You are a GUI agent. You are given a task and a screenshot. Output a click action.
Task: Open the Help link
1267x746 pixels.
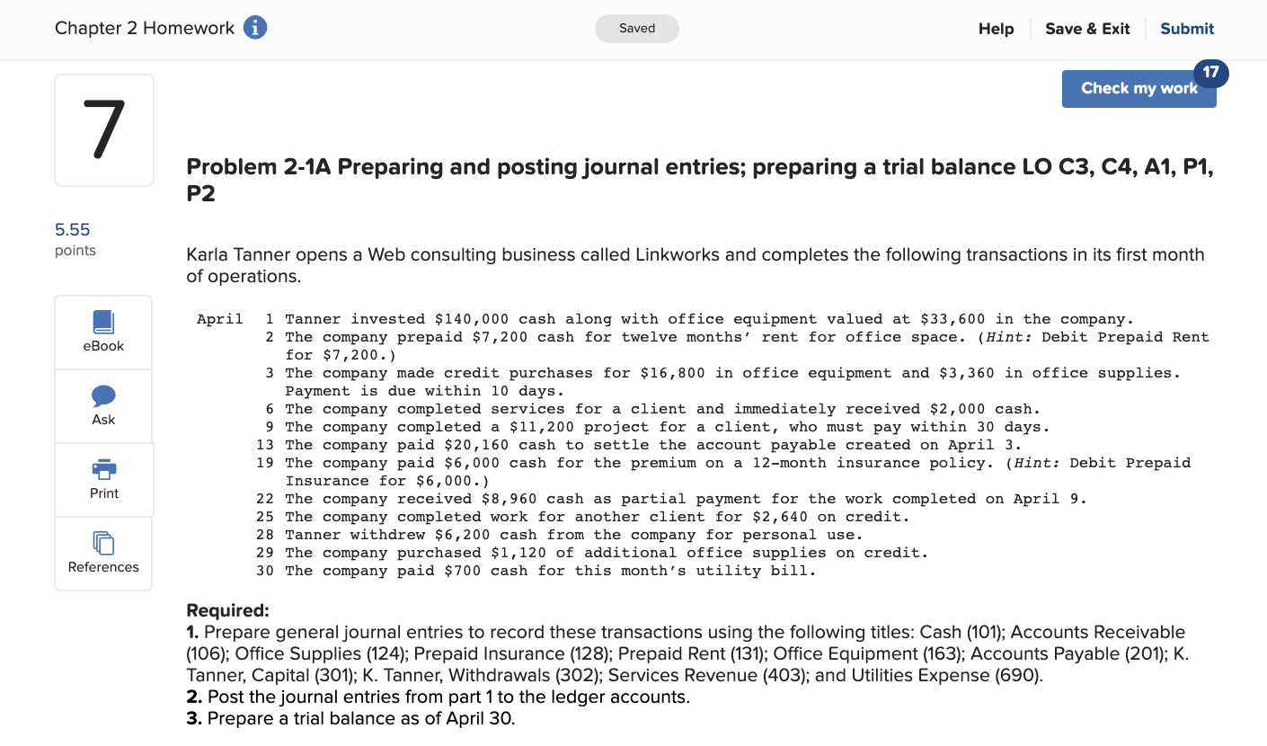(x=996, y=29)
